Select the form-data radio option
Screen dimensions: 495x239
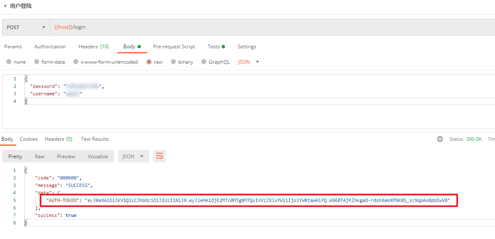pos(37,62)
